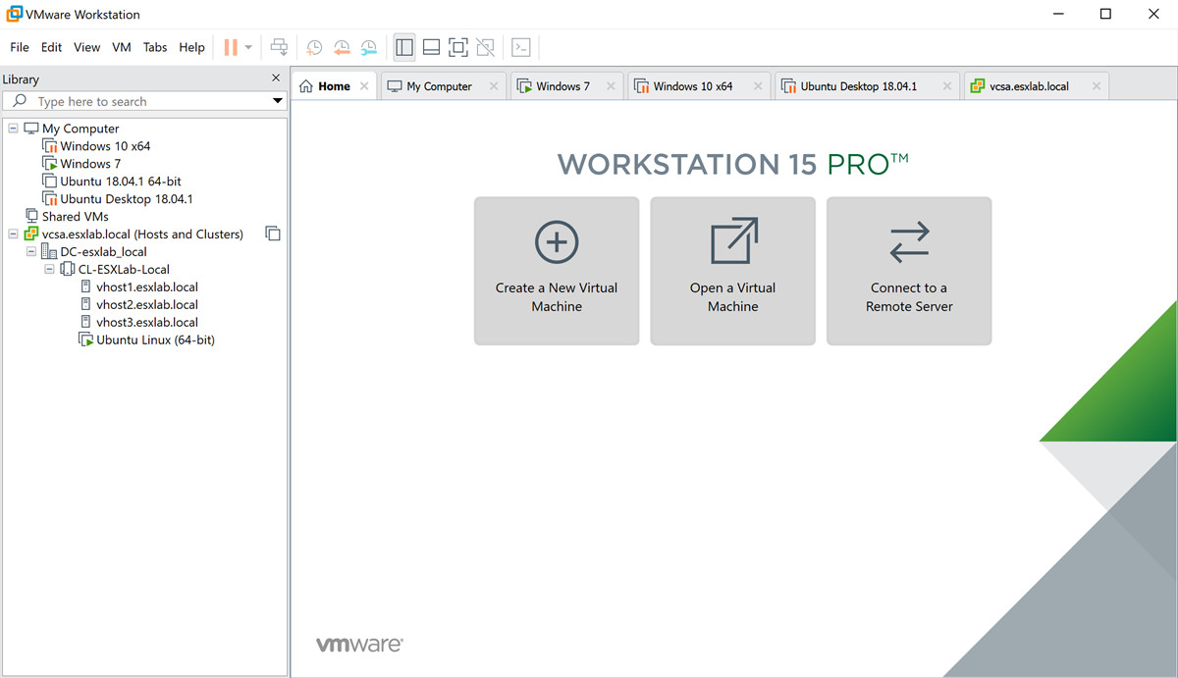Collapse the DC-esxlab_local datacenter node
The height and width of the screenshot is (678, 1178).
point(30,252)
